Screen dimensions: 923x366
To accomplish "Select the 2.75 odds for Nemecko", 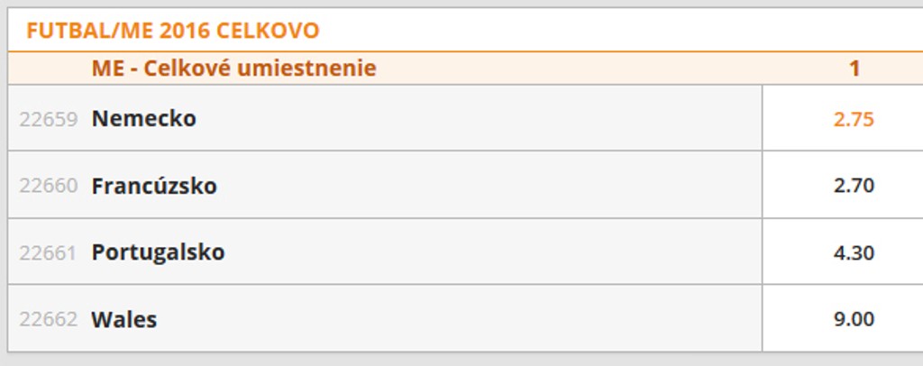I will (853, 119).
